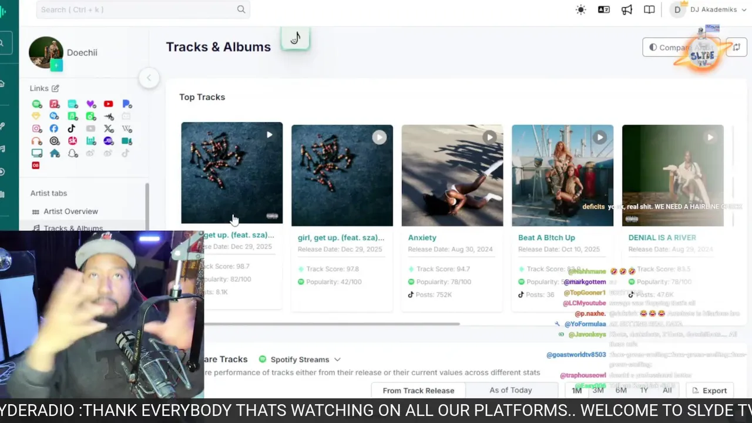Open the Apple Music link icon
The height and width of the screenshot is (423, 752).
[54, 104]
